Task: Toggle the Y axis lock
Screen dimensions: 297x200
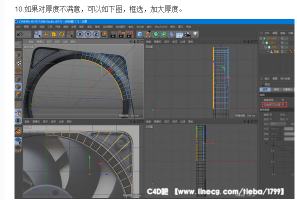Action: (x=88, y=34)
